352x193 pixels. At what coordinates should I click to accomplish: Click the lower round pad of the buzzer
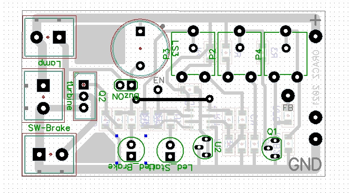[140, 66]
